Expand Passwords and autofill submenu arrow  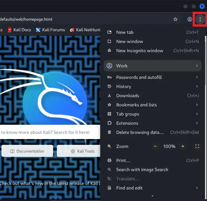click(197, 77)
